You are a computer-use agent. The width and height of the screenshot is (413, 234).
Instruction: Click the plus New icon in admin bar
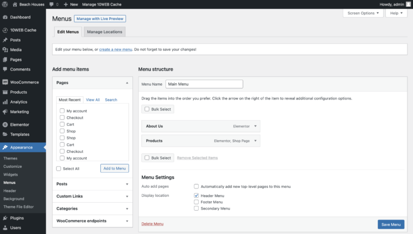(x=66, y=4)
